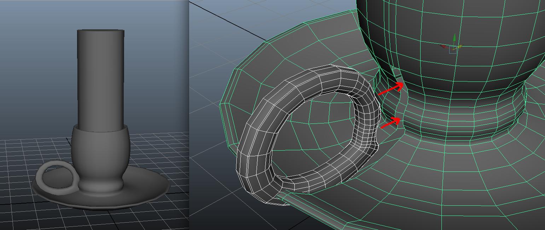Select the green Y-axis manipulator arrow

pos(454,37)
